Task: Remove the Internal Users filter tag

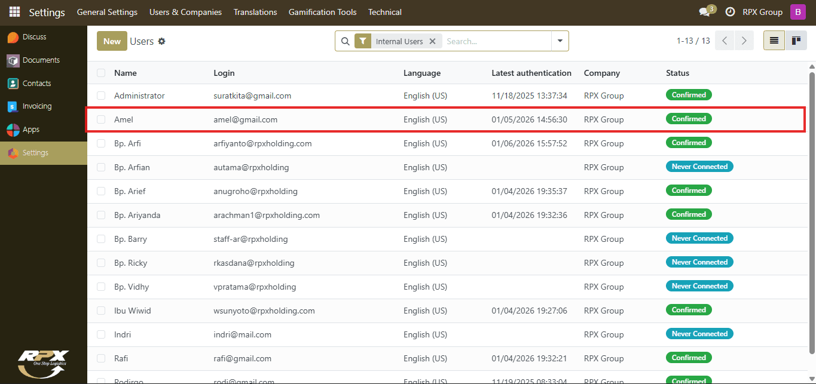Action: 432,41
